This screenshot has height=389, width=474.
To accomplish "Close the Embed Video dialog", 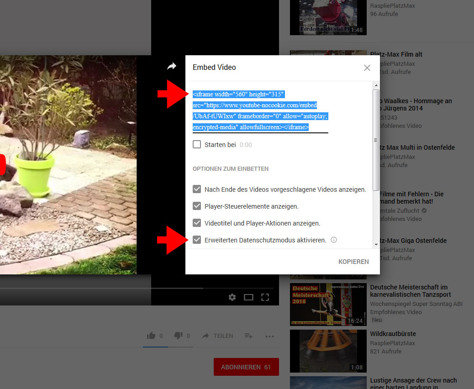I will pyautogui.click(x=367, y=68).
